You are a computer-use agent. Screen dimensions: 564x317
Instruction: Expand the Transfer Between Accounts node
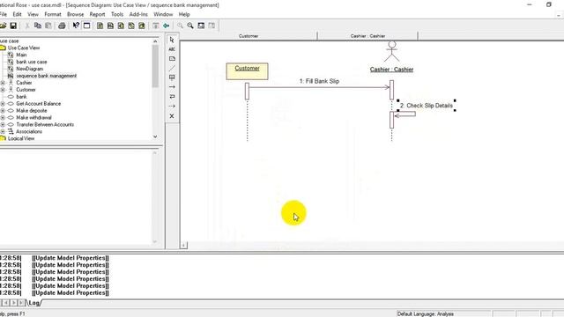pyautogui.click(x=3, y=124)
